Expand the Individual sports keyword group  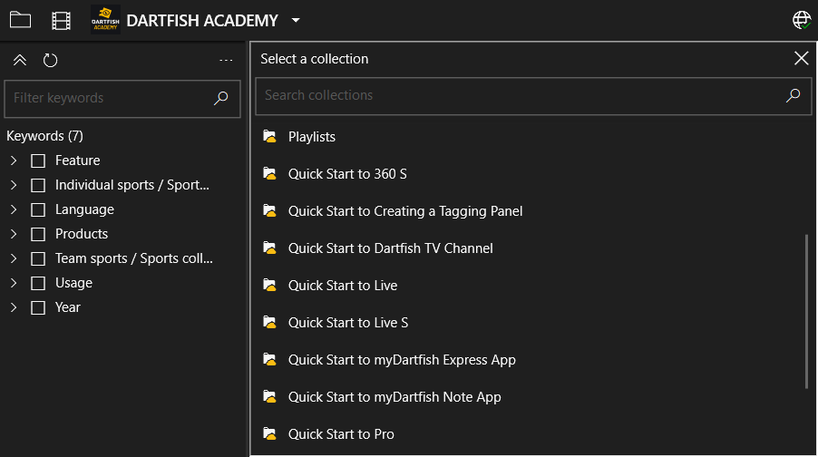click(14, 185)
